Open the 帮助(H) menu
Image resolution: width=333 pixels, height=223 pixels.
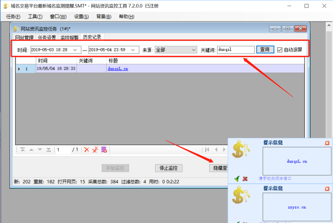126,17
